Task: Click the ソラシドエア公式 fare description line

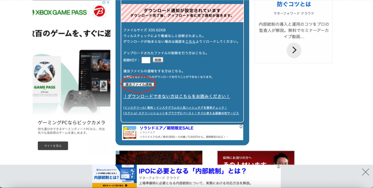Action: (x=184, y=137)
